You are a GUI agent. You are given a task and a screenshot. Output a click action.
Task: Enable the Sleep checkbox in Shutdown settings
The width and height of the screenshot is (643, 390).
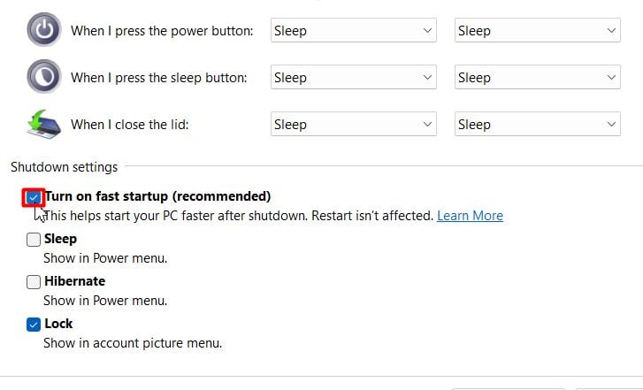(34, 240)
